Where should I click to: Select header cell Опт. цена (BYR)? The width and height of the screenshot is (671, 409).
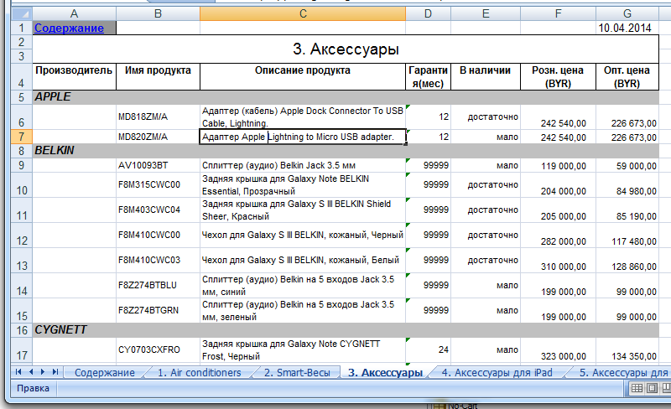point(627,77)
